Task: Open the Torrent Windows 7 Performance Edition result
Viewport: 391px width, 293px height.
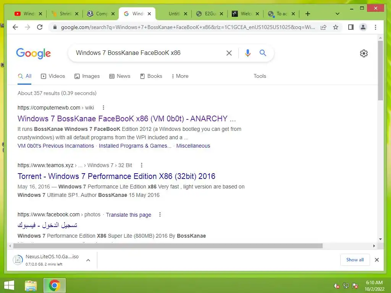Action: point(116,176)
